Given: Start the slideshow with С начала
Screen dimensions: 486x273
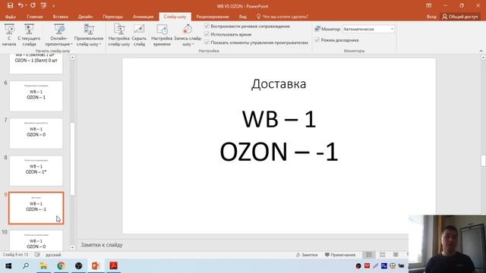Looking at the screenshot, I should click(x=9, y=35).
